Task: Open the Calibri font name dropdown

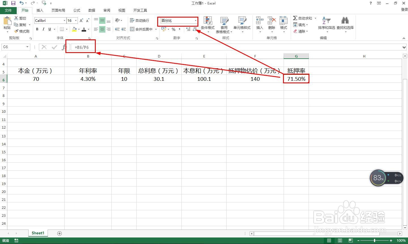Action: [64, 20]
